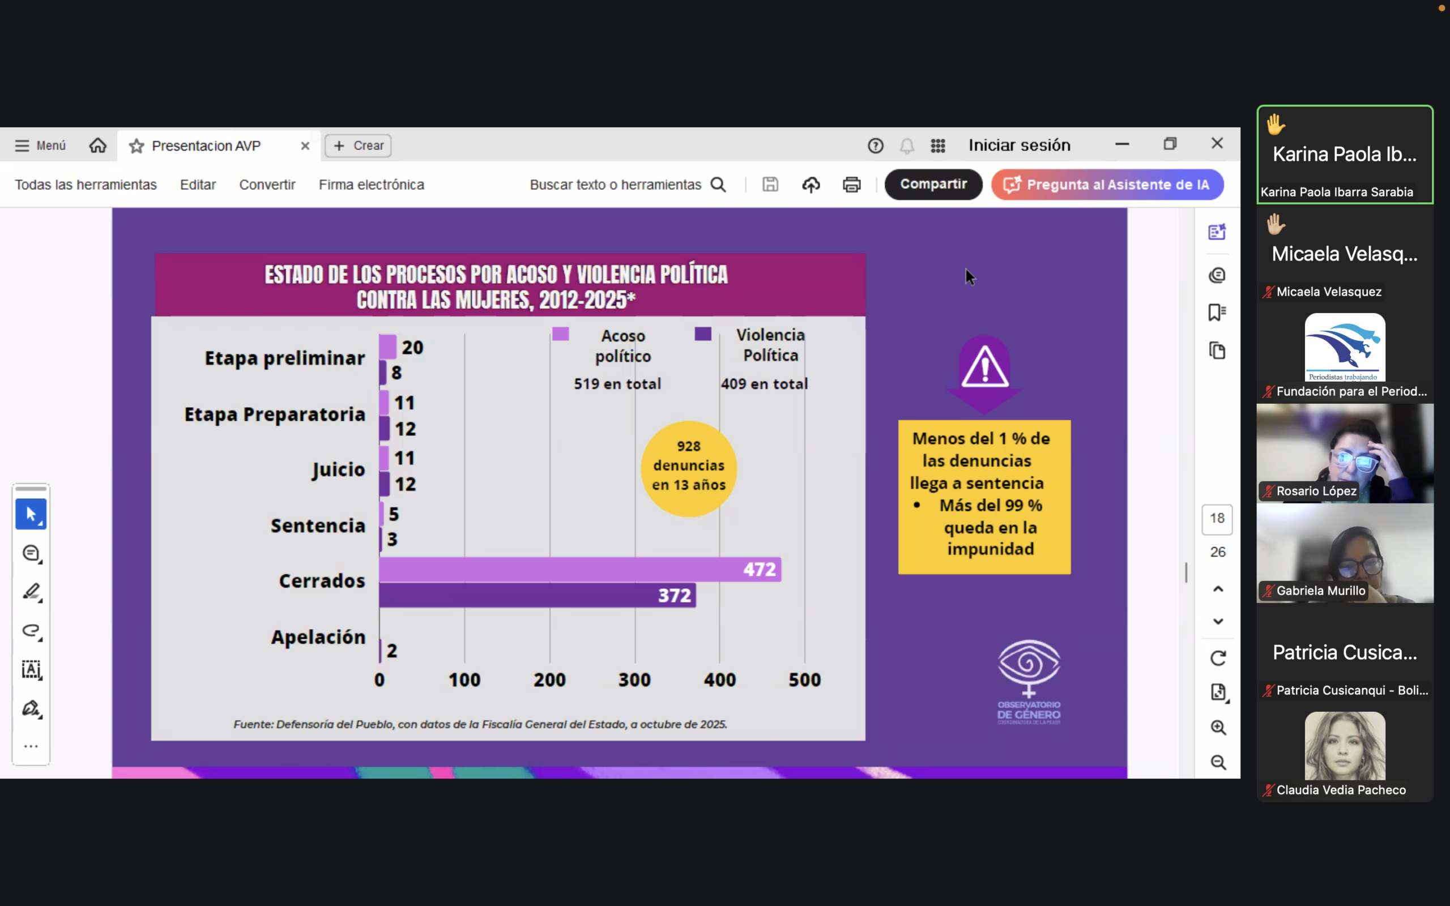Click the print icon
This screenshot has width=1450, height=906.
tap(851, 185)
